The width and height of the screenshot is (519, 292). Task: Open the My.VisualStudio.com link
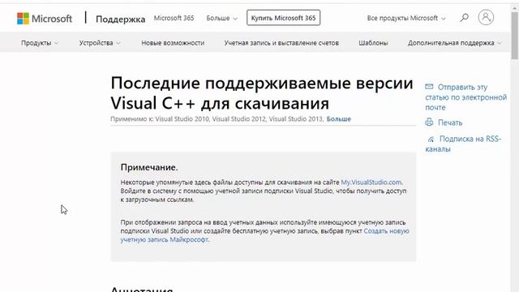click(x=371, y=182)
